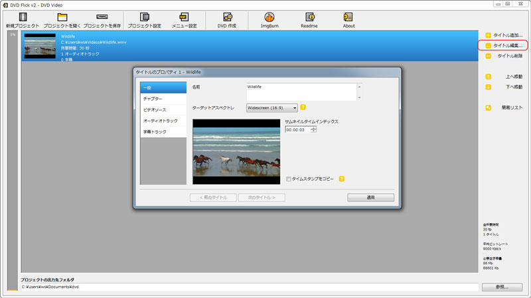Click the タイトル追加... button
Image resolution: width=531 pixels, height=298 pixels.
pos(502,34)
